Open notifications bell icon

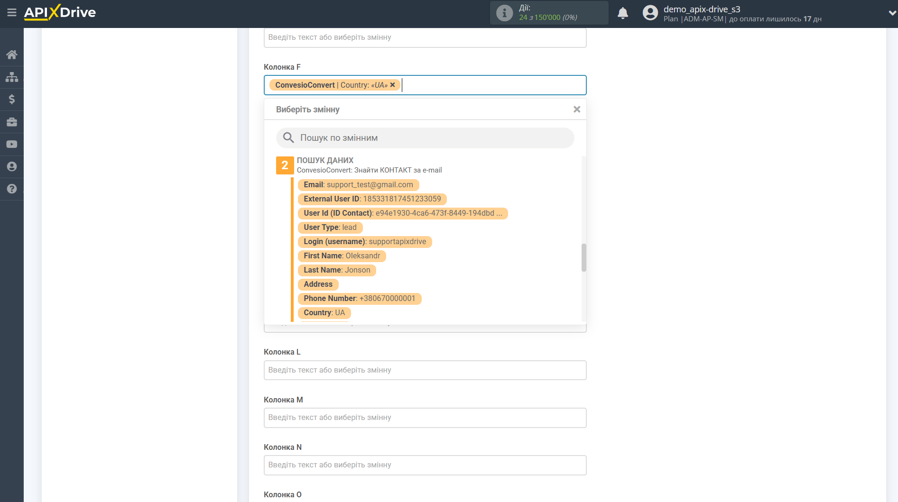[x=622, y=13]
